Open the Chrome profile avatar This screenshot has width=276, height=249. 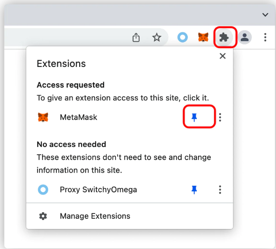click(245, 37)
